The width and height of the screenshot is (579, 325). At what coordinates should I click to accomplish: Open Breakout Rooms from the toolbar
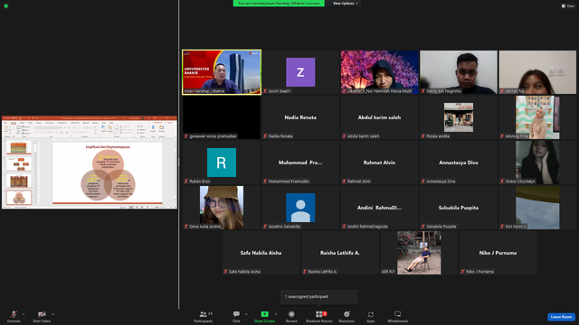(x=319, y=316)
